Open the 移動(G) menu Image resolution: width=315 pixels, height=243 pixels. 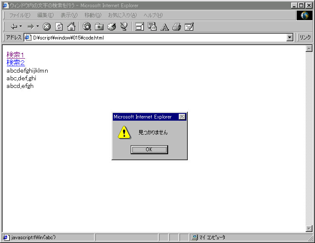pyautogui.click(x=93, y=15)
